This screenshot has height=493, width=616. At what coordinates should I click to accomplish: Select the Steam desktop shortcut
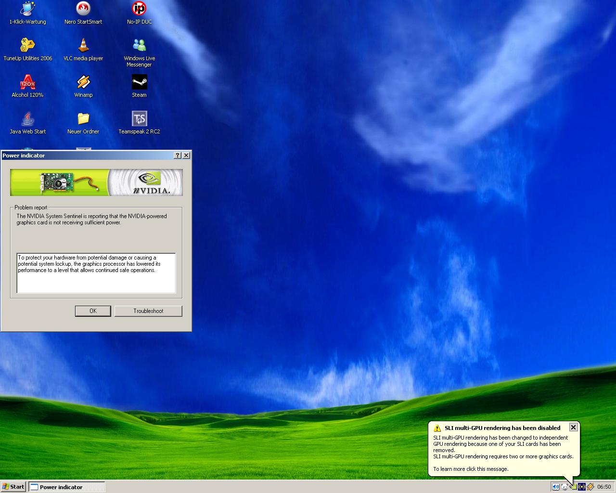[x=139, y=87]
